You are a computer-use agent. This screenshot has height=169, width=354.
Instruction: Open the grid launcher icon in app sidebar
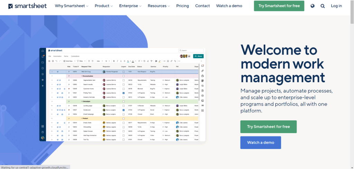[43, 126]
